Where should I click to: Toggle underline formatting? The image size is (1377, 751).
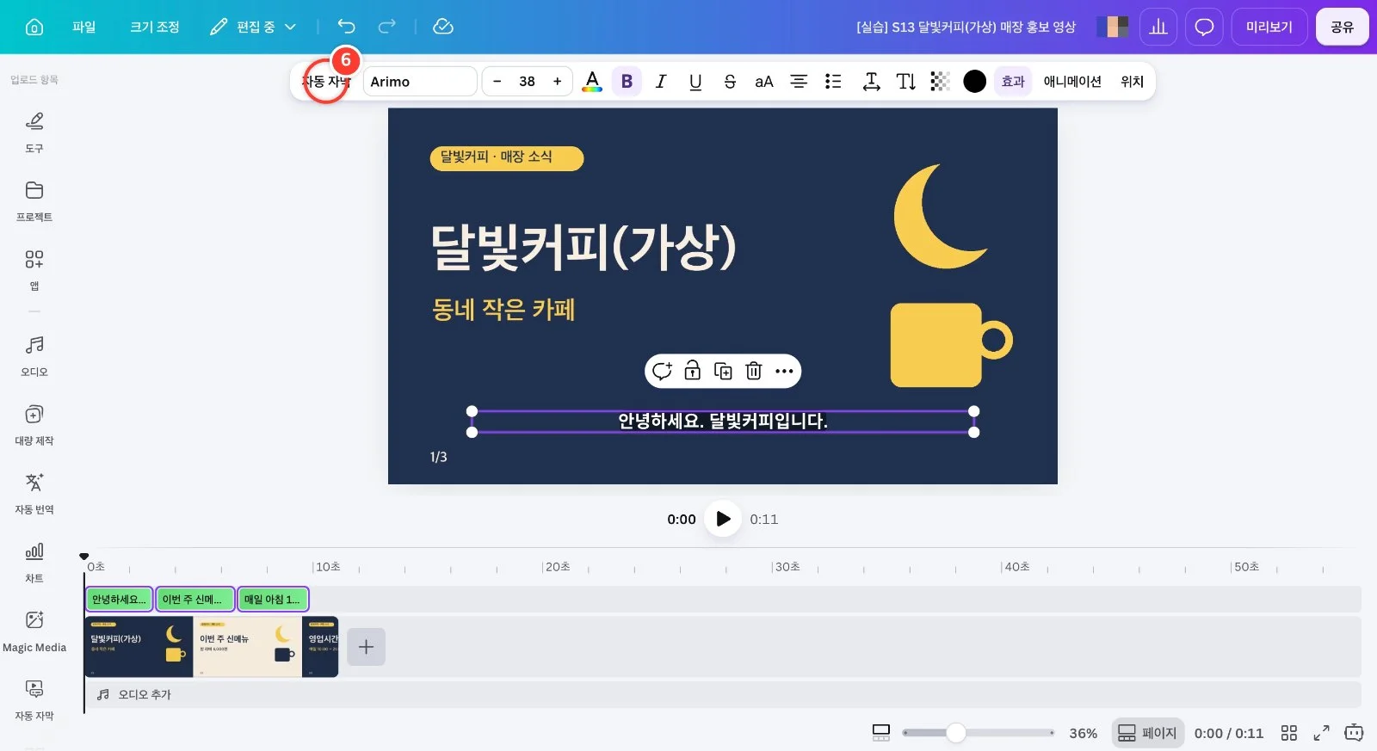695,82
